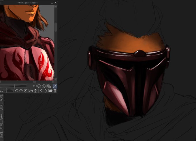Rotate Sub View image left
Screen dimensions: 196x141
[x=16, y=91]
